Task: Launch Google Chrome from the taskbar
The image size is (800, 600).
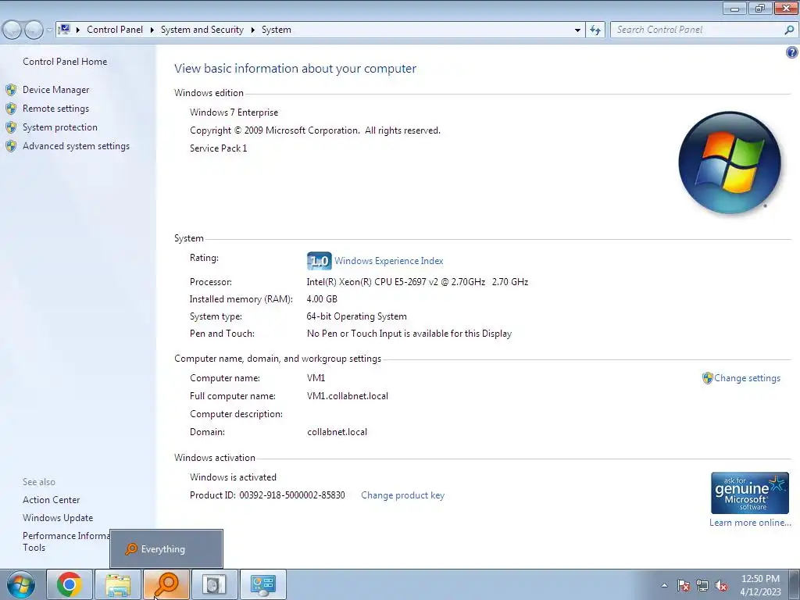Action: click(70, 584)
